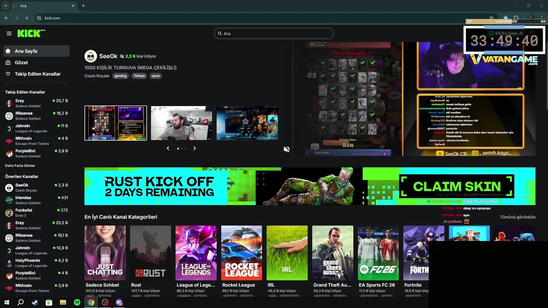View site information icon in address bar
548x308 pixels.
pos(39,18)
